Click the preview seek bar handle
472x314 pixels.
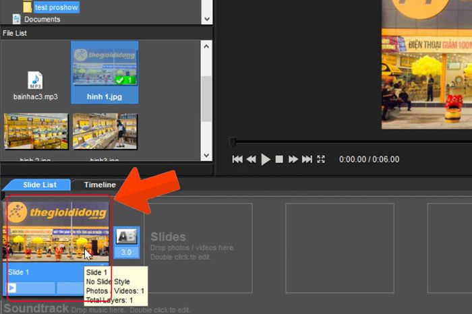[x=233, y=142]
